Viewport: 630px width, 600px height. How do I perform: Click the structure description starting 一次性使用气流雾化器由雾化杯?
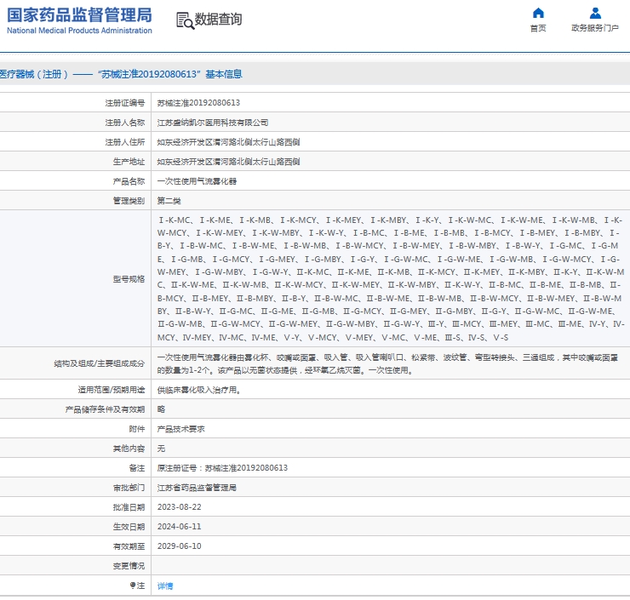tap(387, 364)
